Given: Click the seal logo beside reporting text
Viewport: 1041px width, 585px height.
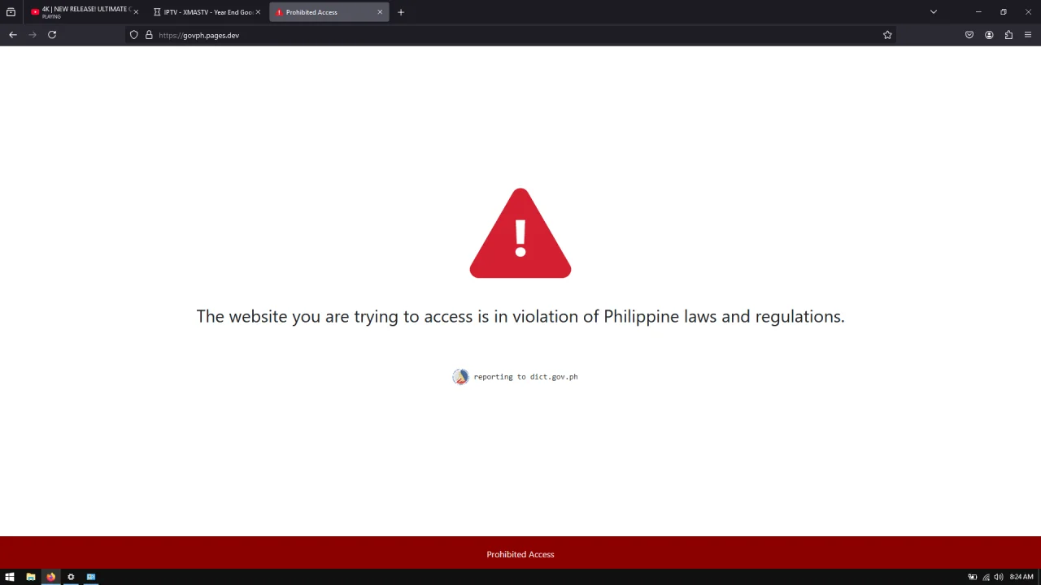Looking at the screenshot, I should (x=460, y=377).
